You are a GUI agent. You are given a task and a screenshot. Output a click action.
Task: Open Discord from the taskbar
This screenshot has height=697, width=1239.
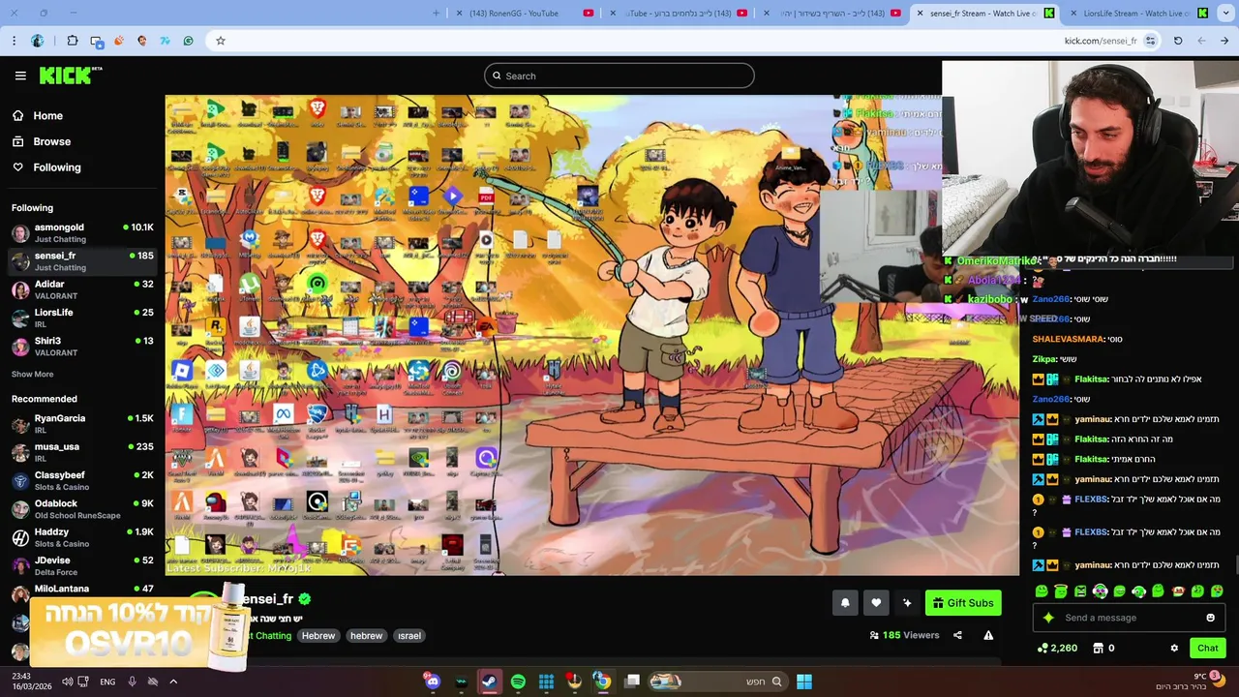click(433, 682)
